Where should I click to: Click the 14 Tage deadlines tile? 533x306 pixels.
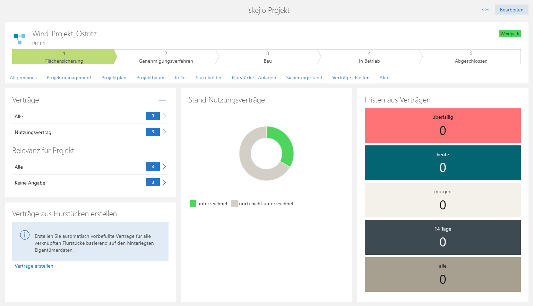pos(442,237)
